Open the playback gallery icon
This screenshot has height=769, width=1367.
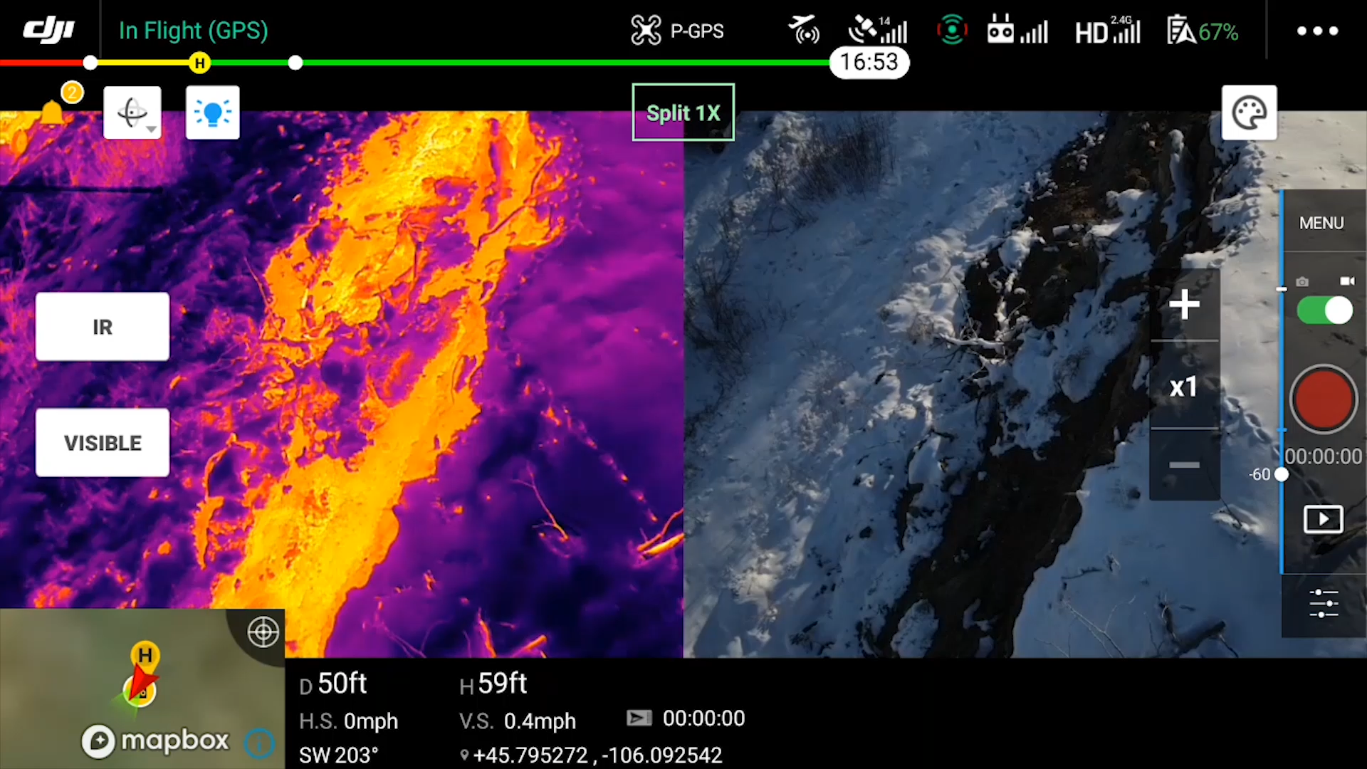pos(1323,519)
